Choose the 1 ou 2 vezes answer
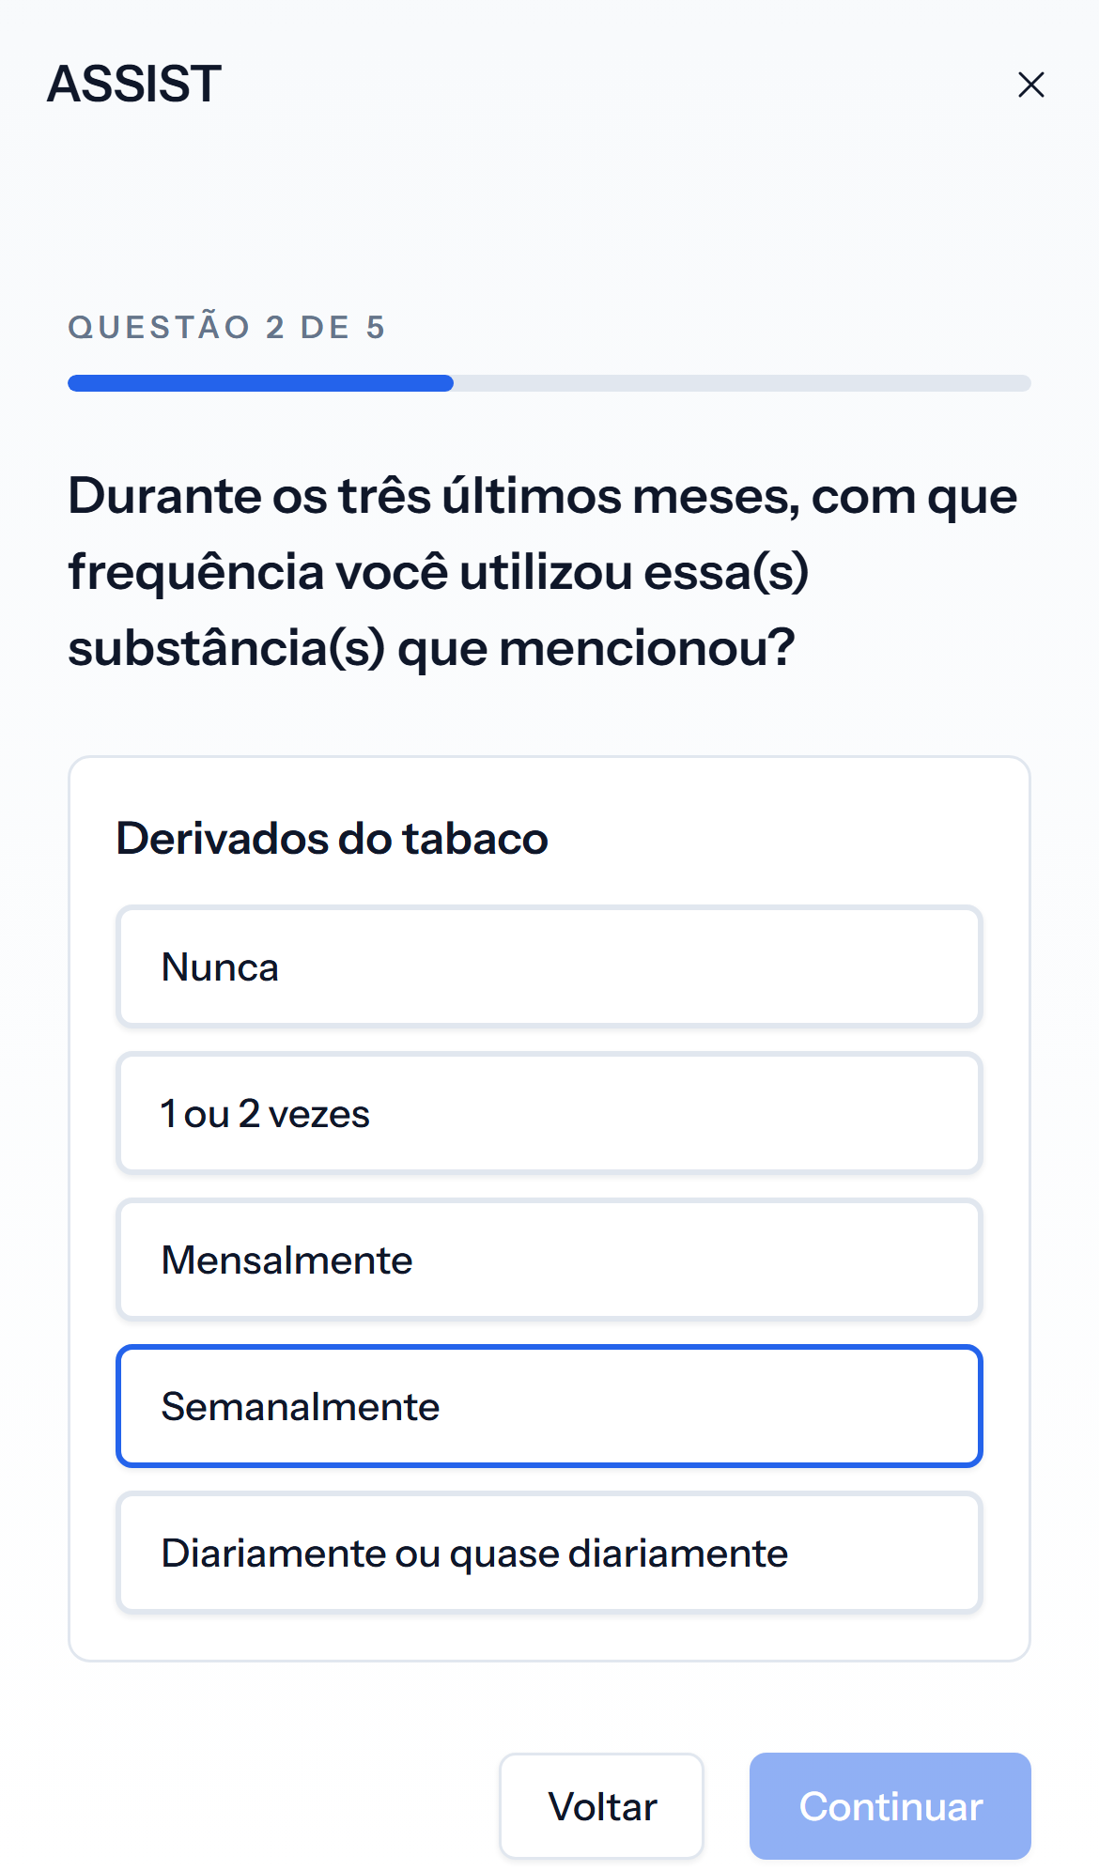Screen dimensions: 1099x1871 pos(549,1113)
